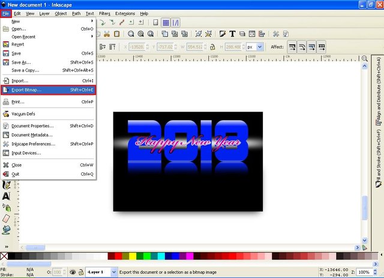Image resolution: width=384 pixels, height=278 pixels.
Task: Toggle snap to grids icon
Action: click(166, 23)
